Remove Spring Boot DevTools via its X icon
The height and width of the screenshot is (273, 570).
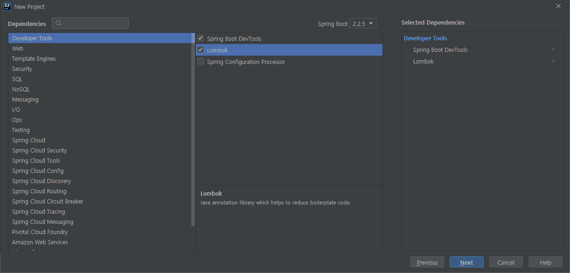pyautogui.click(x=553, y=49)
